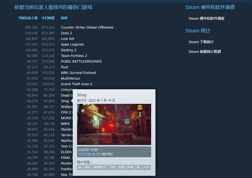The width and height of the screenshot is (252, 178).
Task: Select the 赛博朋克 user tag
Action: (100, 167)
